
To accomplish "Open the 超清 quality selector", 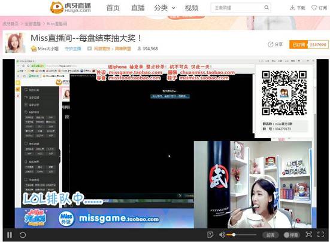I will coord(271,235).
